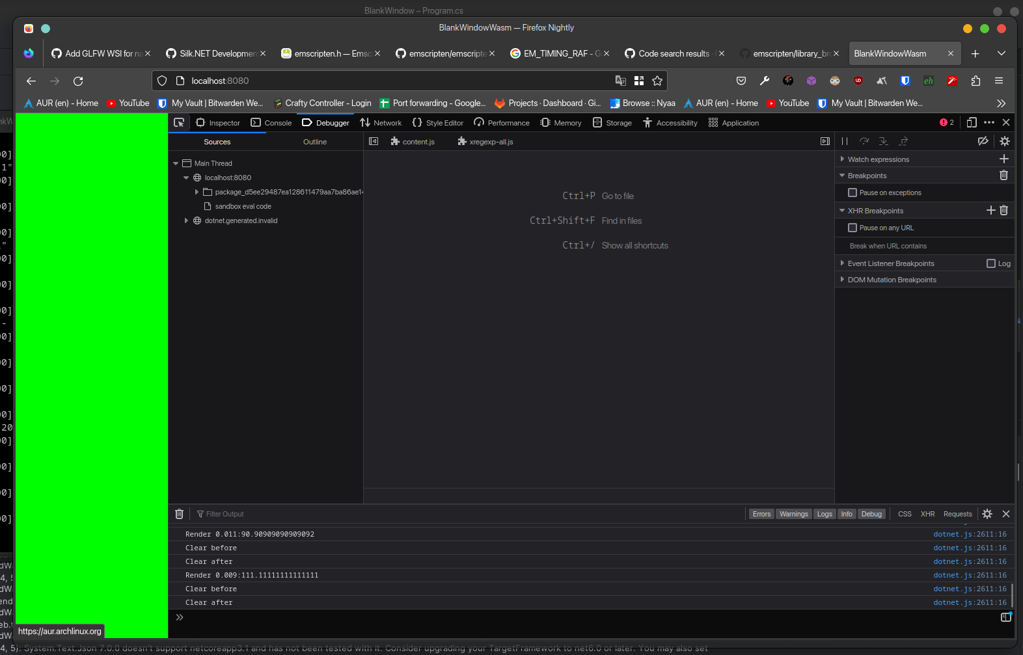This screenshot has height=655, width=1023.
Task: Add a watch expression with plus icon
Action: 1004,159
